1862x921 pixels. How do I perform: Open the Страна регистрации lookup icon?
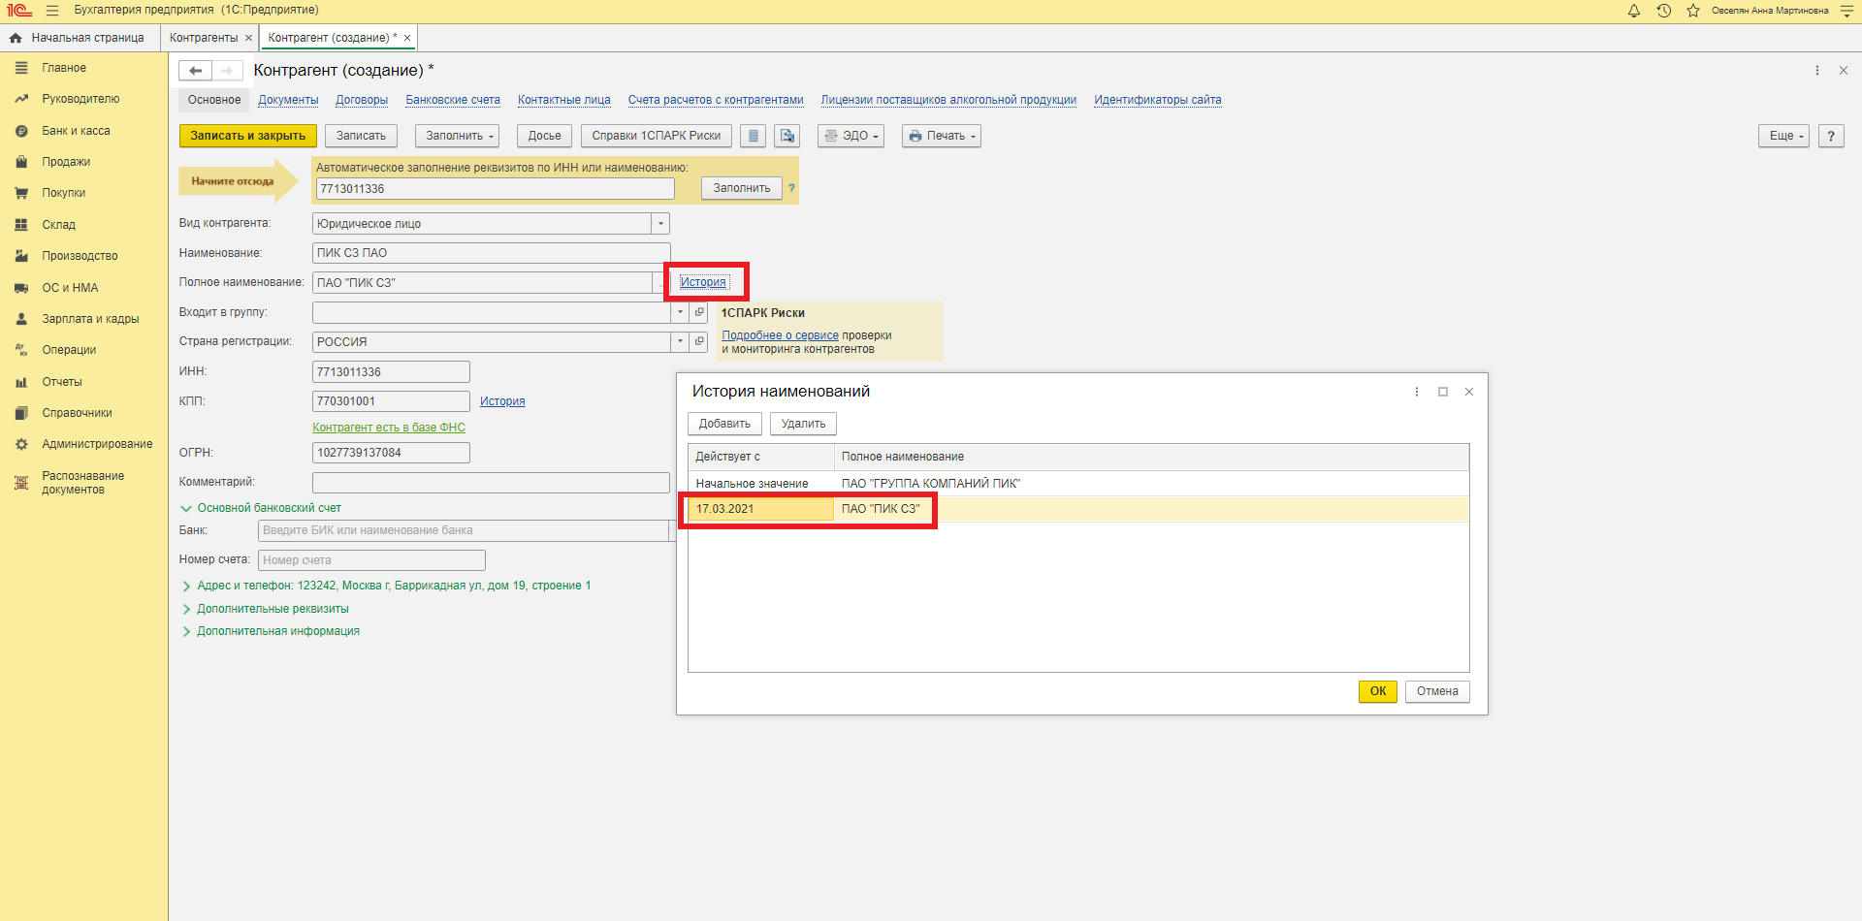tap(699, 341)
